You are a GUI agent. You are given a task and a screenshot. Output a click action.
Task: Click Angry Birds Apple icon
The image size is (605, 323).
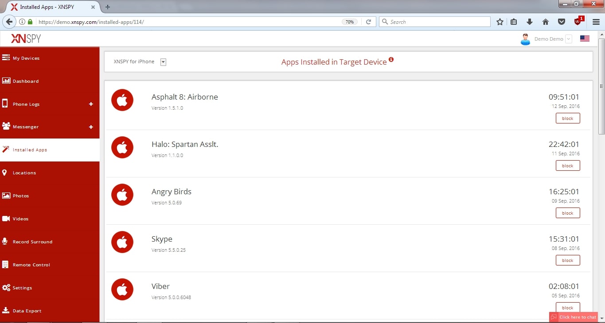coord(122,195)
